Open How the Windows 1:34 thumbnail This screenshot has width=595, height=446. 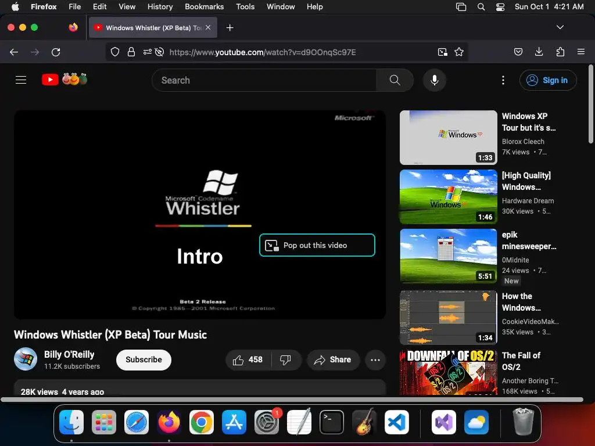448,318
